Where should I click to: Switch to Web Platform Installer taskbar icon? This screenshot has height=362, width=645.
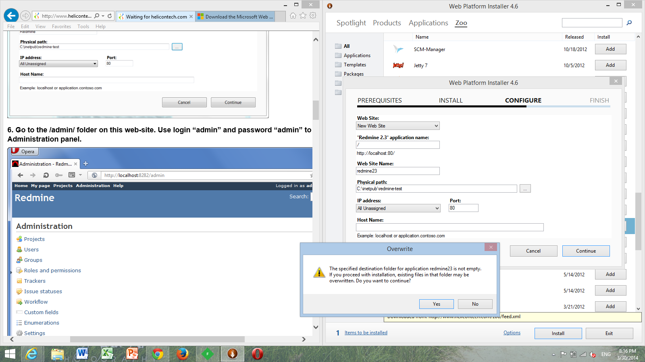[x=233, y=354]
